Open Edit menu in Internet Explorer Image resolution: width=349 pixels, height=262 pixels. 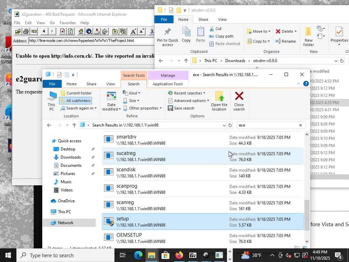point(28,23)
